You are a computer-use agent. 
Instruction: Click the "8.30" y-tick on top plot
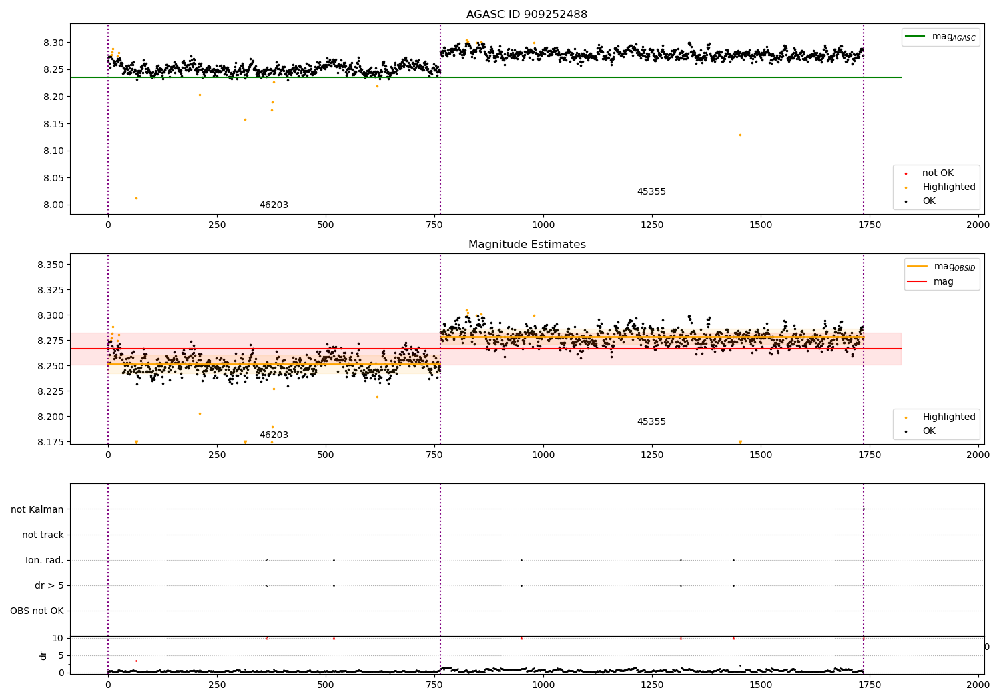[x=53, y=43]
